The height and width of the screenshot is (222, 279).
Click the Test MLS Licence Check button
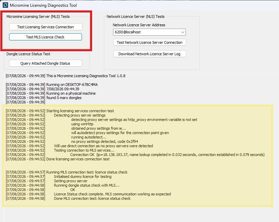pos(46,37)
